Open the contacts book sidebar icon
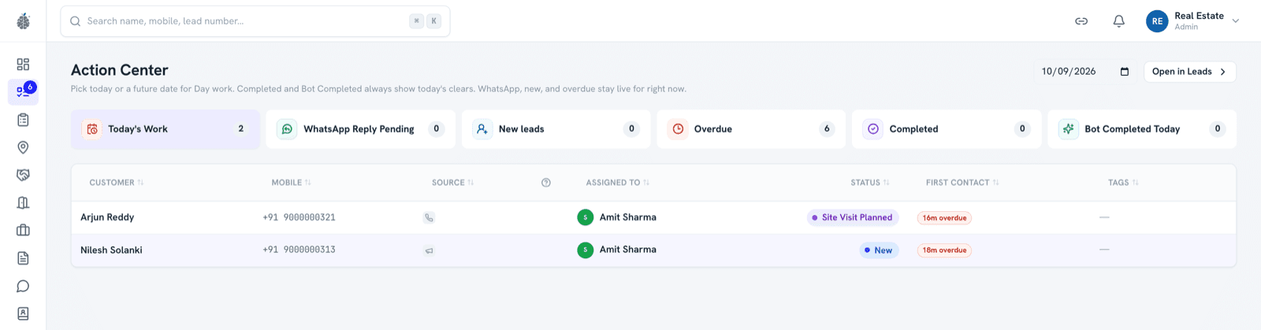This screenshot has width=1261, height=330. pos(23,313)
